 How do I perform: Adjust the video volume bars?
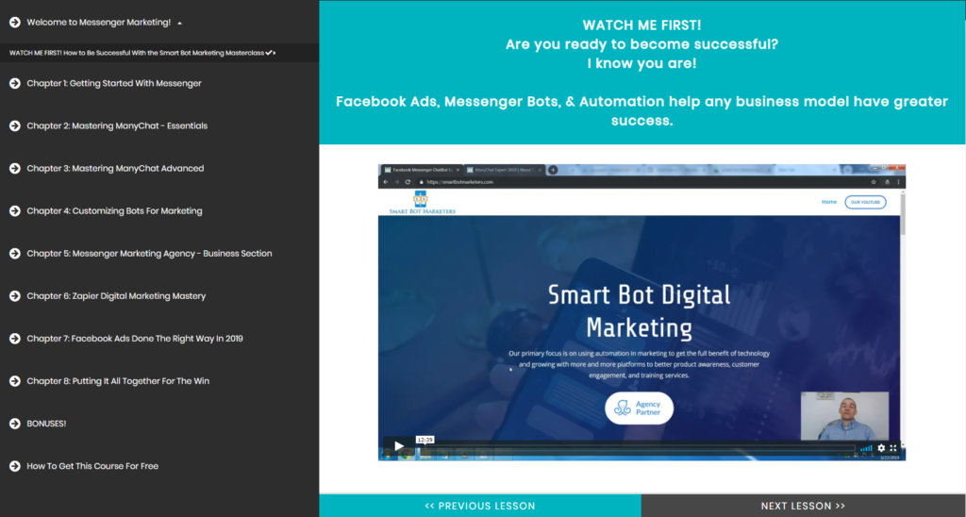coord(866,448)
